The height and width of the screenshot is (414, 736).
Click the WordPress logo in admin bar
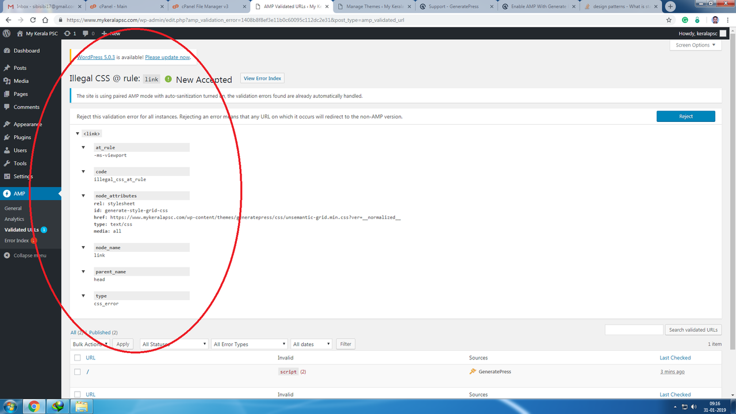pyautogui.click(x=6, y=33)
